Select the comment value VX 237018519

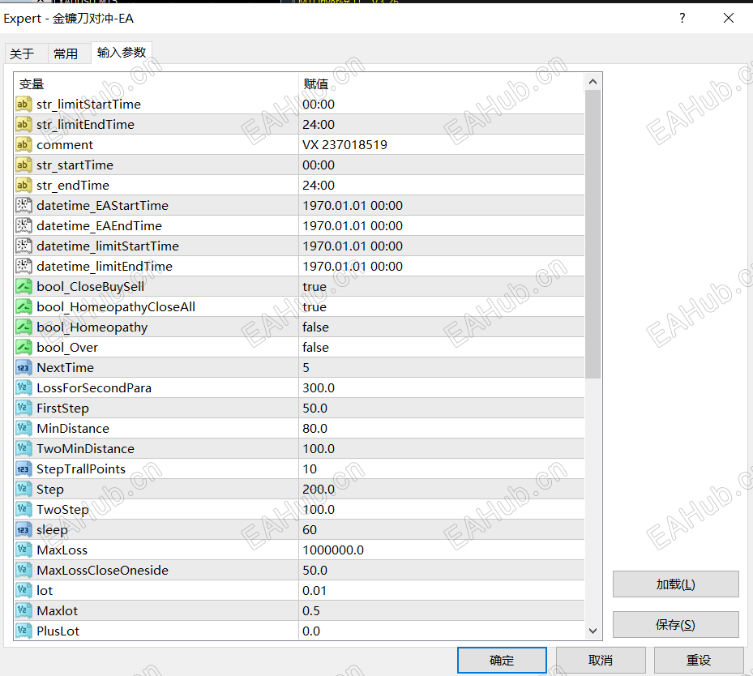344,144
